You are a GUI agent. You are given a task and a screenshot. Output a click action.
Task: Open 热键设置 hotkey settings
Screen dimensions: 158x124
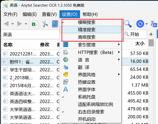pos(91,82)
